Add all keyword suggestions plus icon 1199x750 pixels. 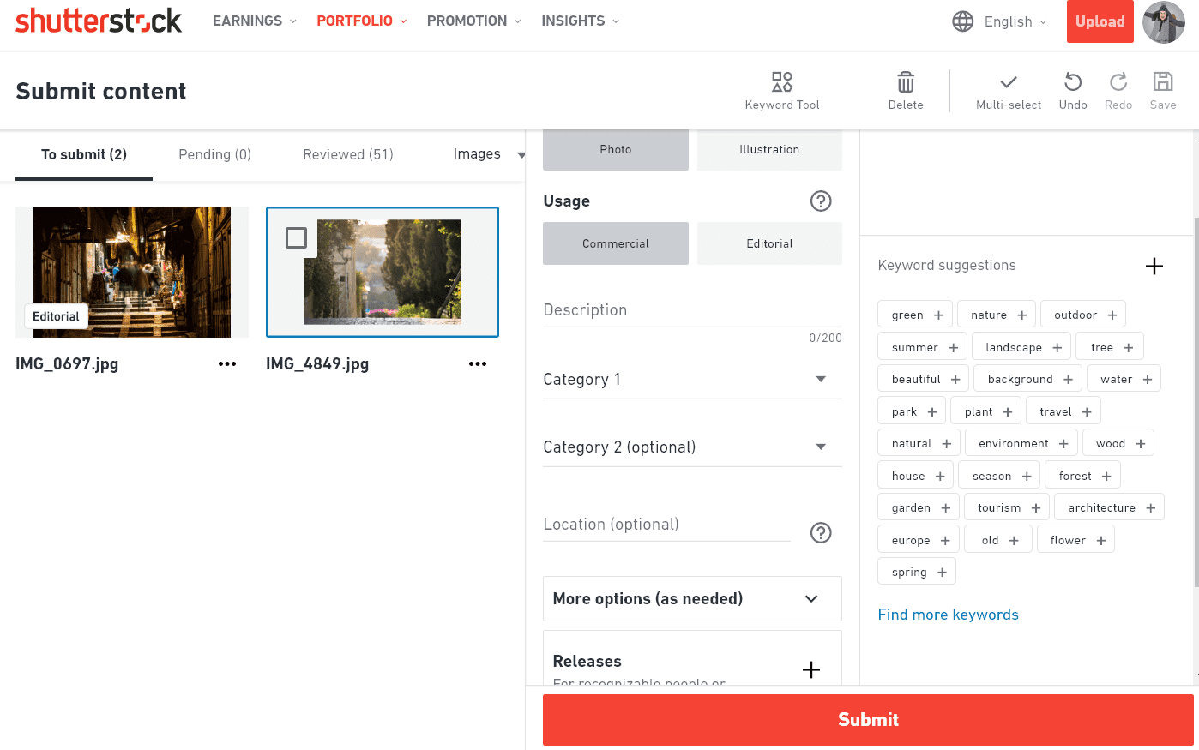pyautogui.click(x=1154, y=266)
